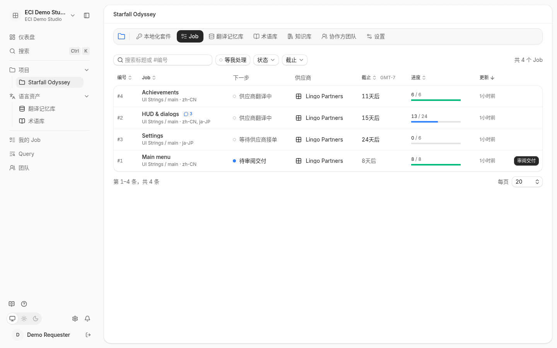Click the Demo Requester avatar
This screenshot has width=557, height=348.
[18, 335]
